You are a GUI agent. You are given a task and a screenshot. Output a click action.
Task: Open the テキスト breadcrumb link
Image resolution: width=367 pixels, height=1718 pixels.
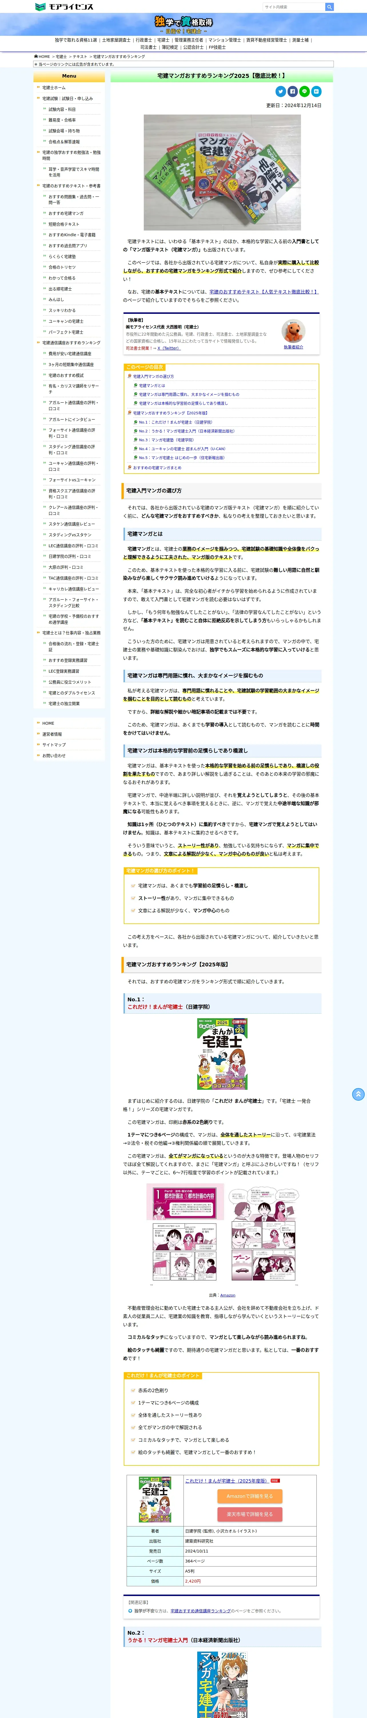80,57
